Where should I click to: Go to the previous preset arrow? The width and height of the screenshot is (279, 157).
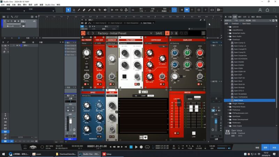[88, 33]
